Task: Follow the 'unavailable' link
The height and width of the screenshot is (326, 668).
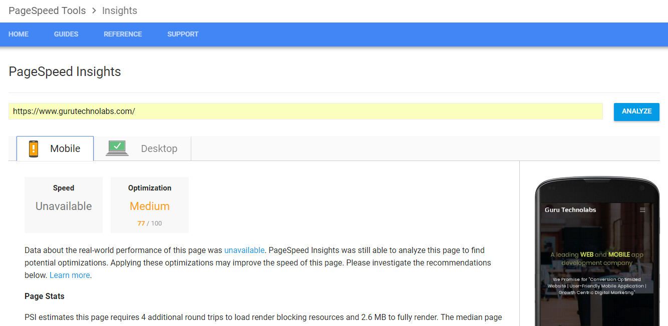Action: [x=244, y=250]
